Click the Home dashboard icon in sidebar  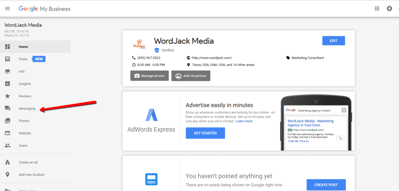pos(7,47)
